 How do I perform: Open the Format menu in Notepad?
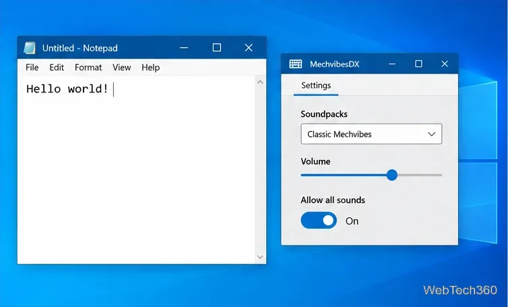[x=88, y=67]
